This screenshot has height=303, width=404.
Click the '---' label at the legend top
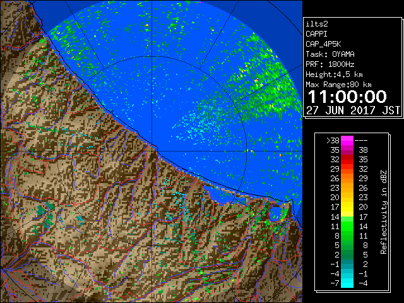click(361, 141)
